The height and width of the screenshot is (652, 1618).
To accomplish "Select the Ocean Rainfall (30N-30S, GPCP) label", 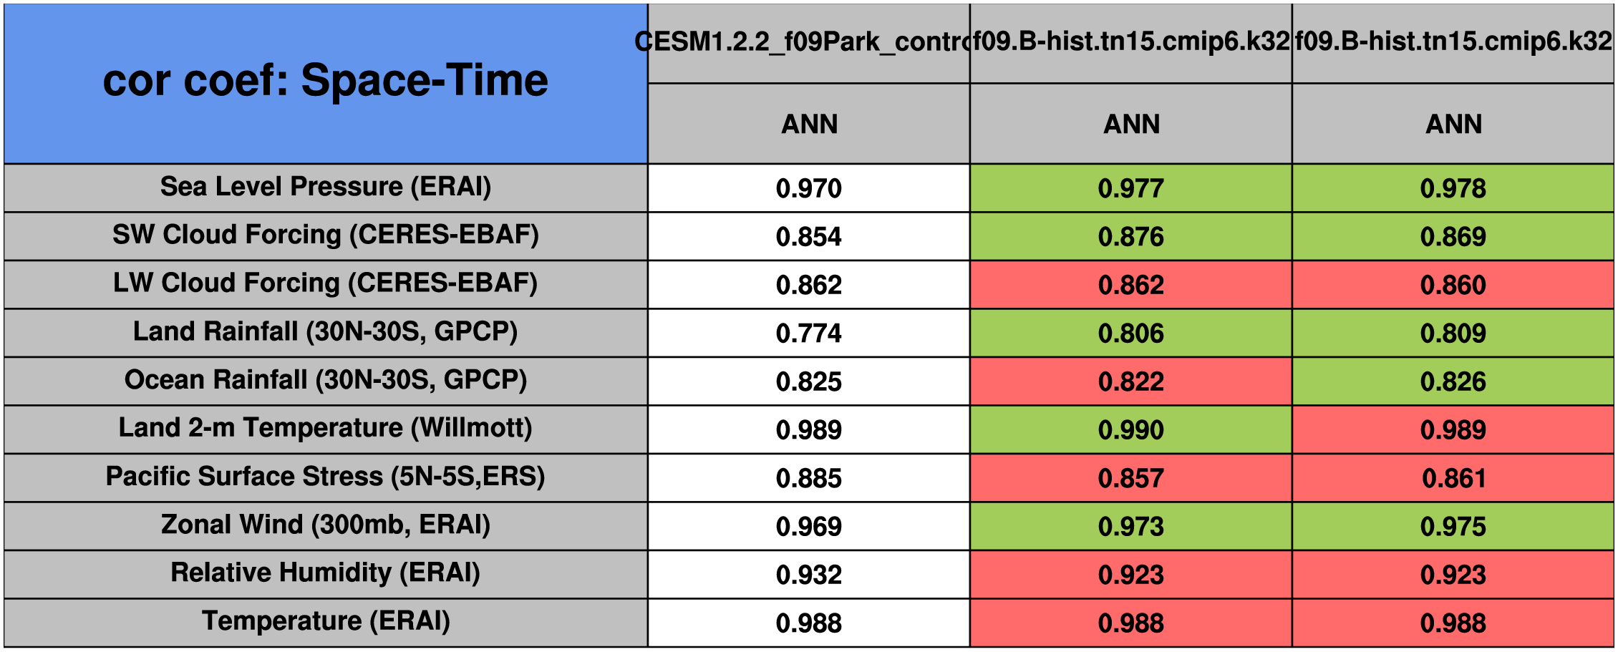I will 326,380.
